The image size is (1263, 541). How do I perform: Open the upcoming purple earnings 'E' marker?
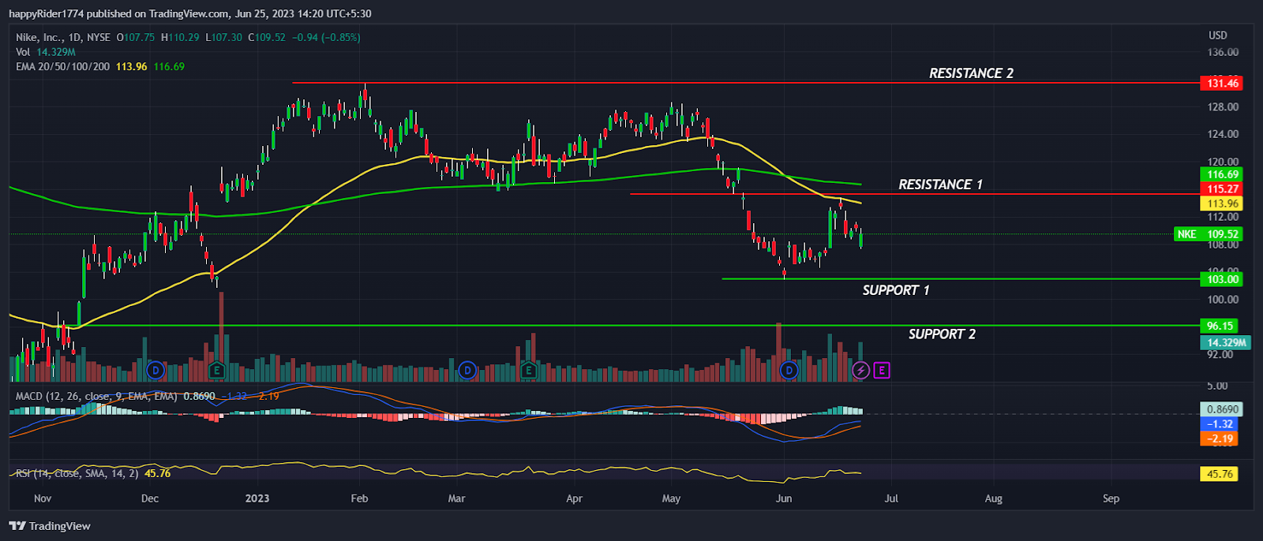(x=882, y=370)
